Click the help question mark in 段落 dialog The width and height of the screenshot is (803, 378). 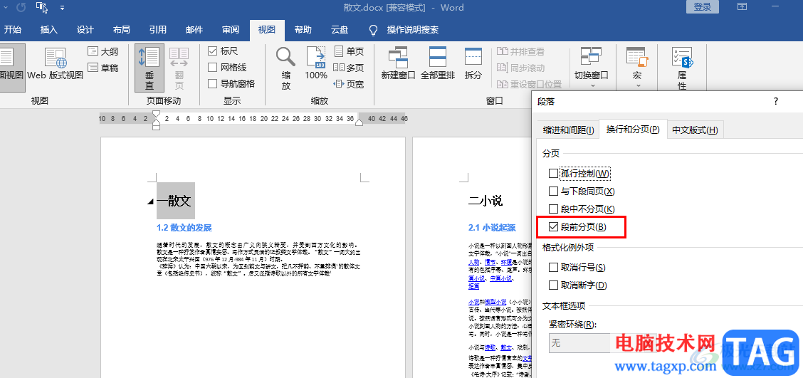(x=776, y=101)
